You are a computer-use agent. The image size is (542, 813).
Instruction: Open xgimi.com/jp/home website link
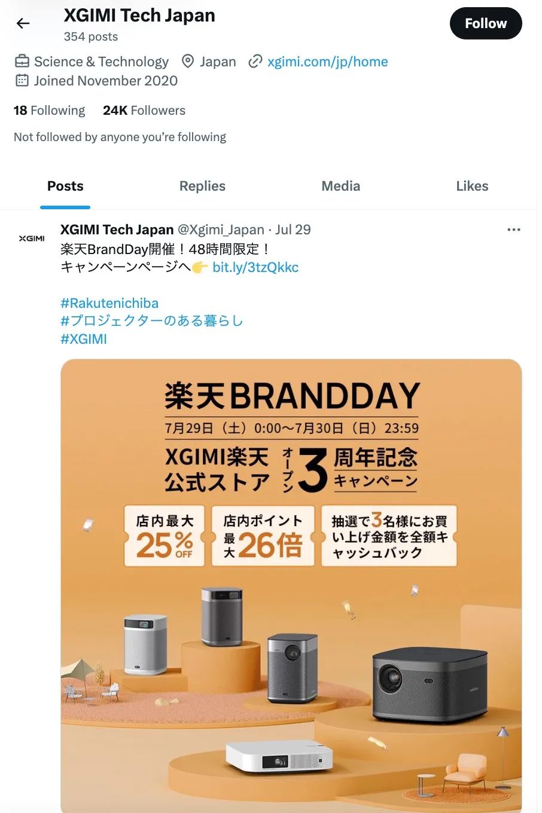click(x=328, y=62)
